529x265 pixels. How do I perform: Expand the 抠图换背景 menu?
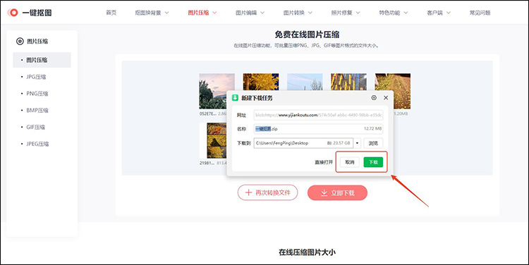coord(152,13)
